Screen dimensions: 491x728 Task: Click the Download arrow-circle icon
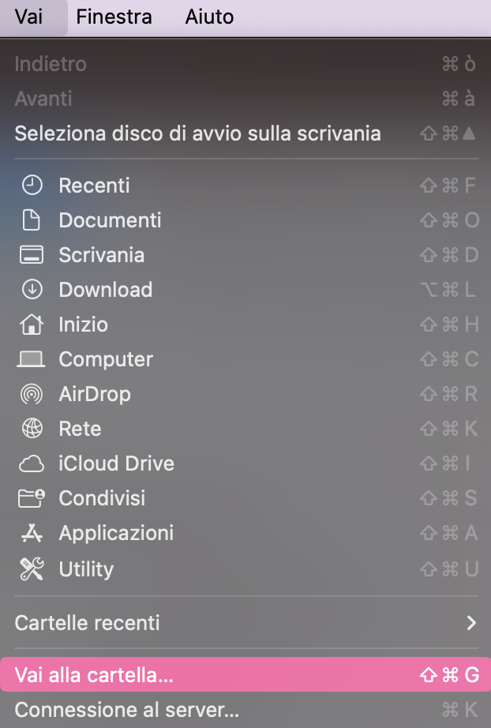(x=32, y=289)
